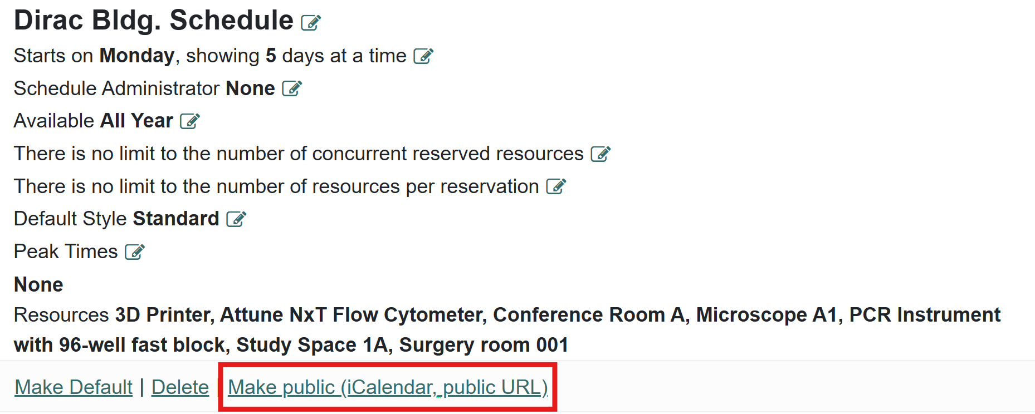Screen dimensions: 1035x414
Task: Edit the start day and days shown
Action: (x=423, y=56)
